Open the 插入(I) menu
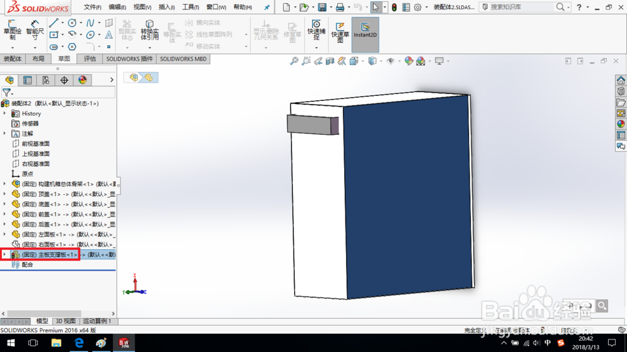Screen dimensions: 627x352 pyautogui.click(x=166, y=7)
